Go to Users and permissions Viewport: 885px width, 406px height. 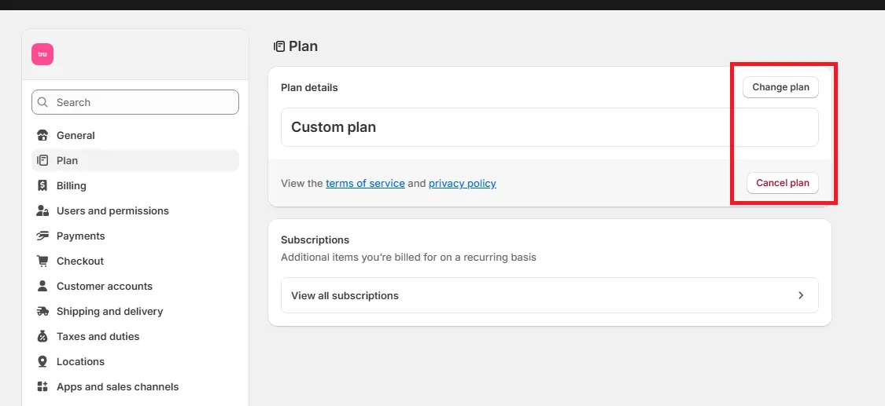[135, 210]
